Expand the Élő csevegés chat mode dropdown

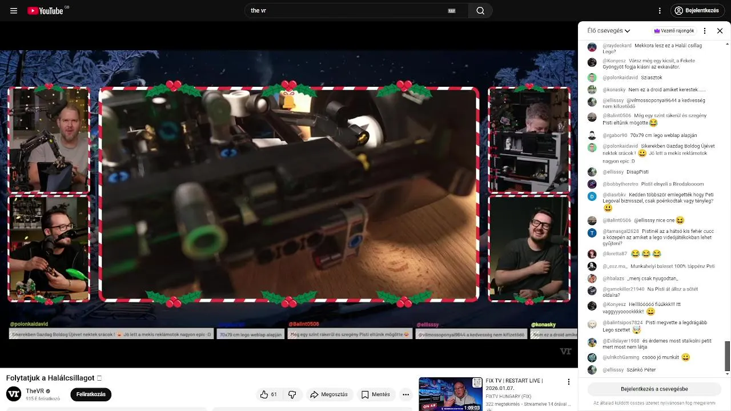[x=609, y=31]
